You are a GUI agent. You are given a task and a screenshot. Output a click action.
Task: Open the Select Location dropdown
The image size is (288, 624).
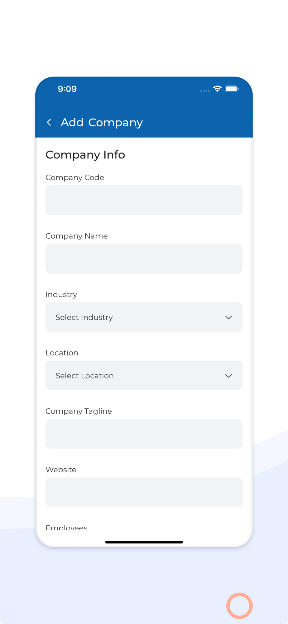(144, 376)
